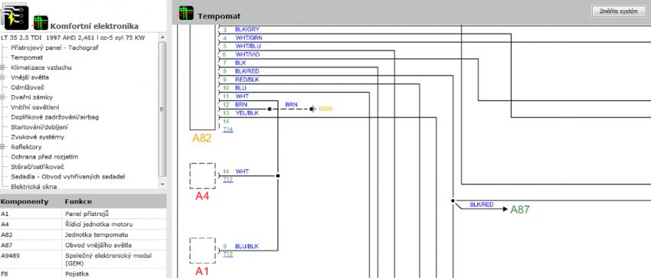The width and height of the screenshot is (651, 278).
Task: Click the A87 arrow reference
Action: coord(520,210)
